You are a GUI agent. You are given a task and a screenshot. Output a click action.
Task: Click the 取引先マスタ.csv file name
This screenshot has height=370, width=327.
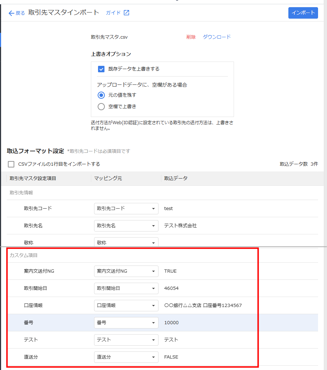pos(109,37)
